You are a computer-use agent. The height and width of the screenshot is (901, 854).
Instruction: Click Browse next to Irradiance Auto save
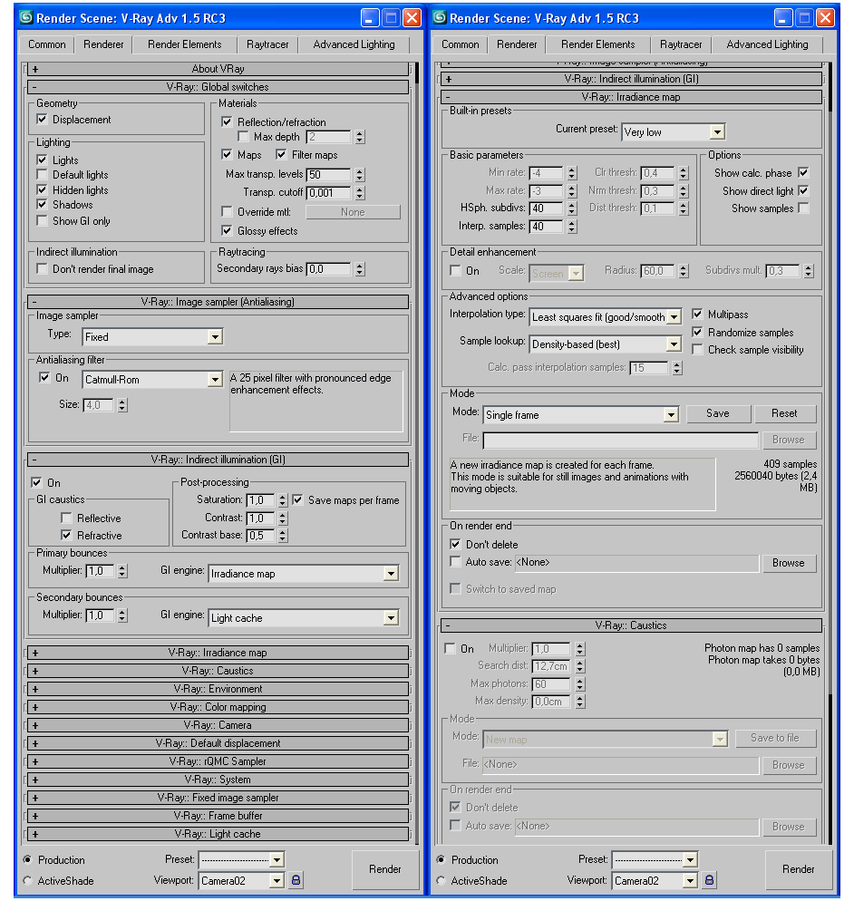tap(789, 563)
